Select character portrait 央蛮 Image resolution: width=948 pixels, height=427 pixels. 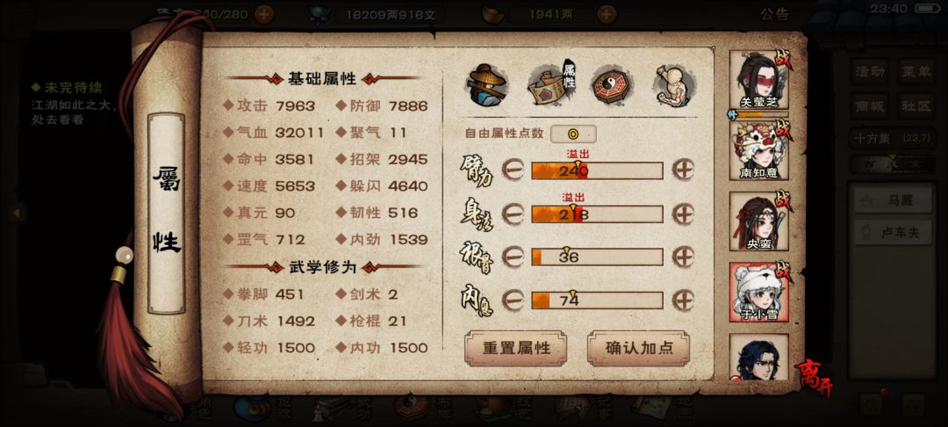point(758,221)
